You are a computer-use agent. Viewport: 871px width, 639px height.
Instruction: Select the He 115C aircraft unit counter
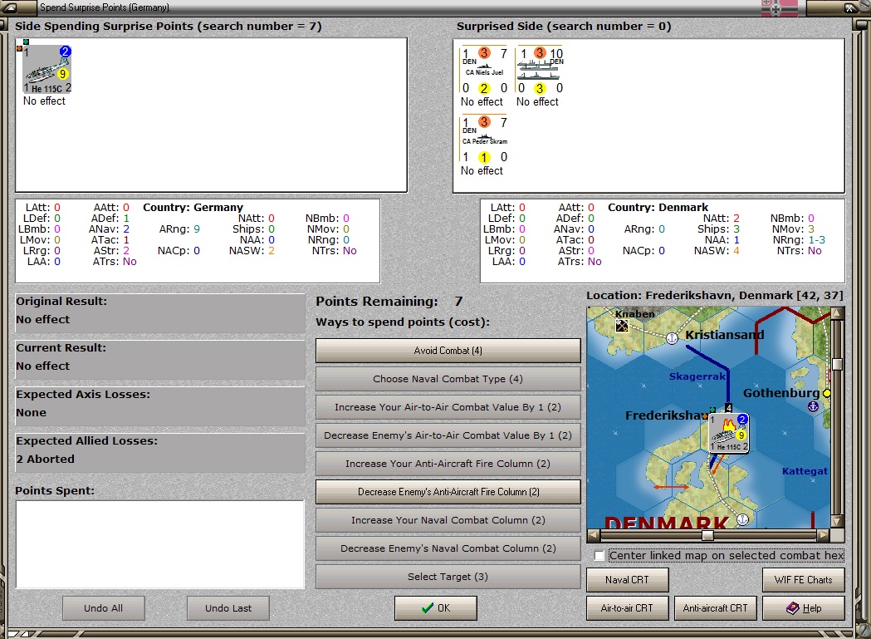click(47, 69)
